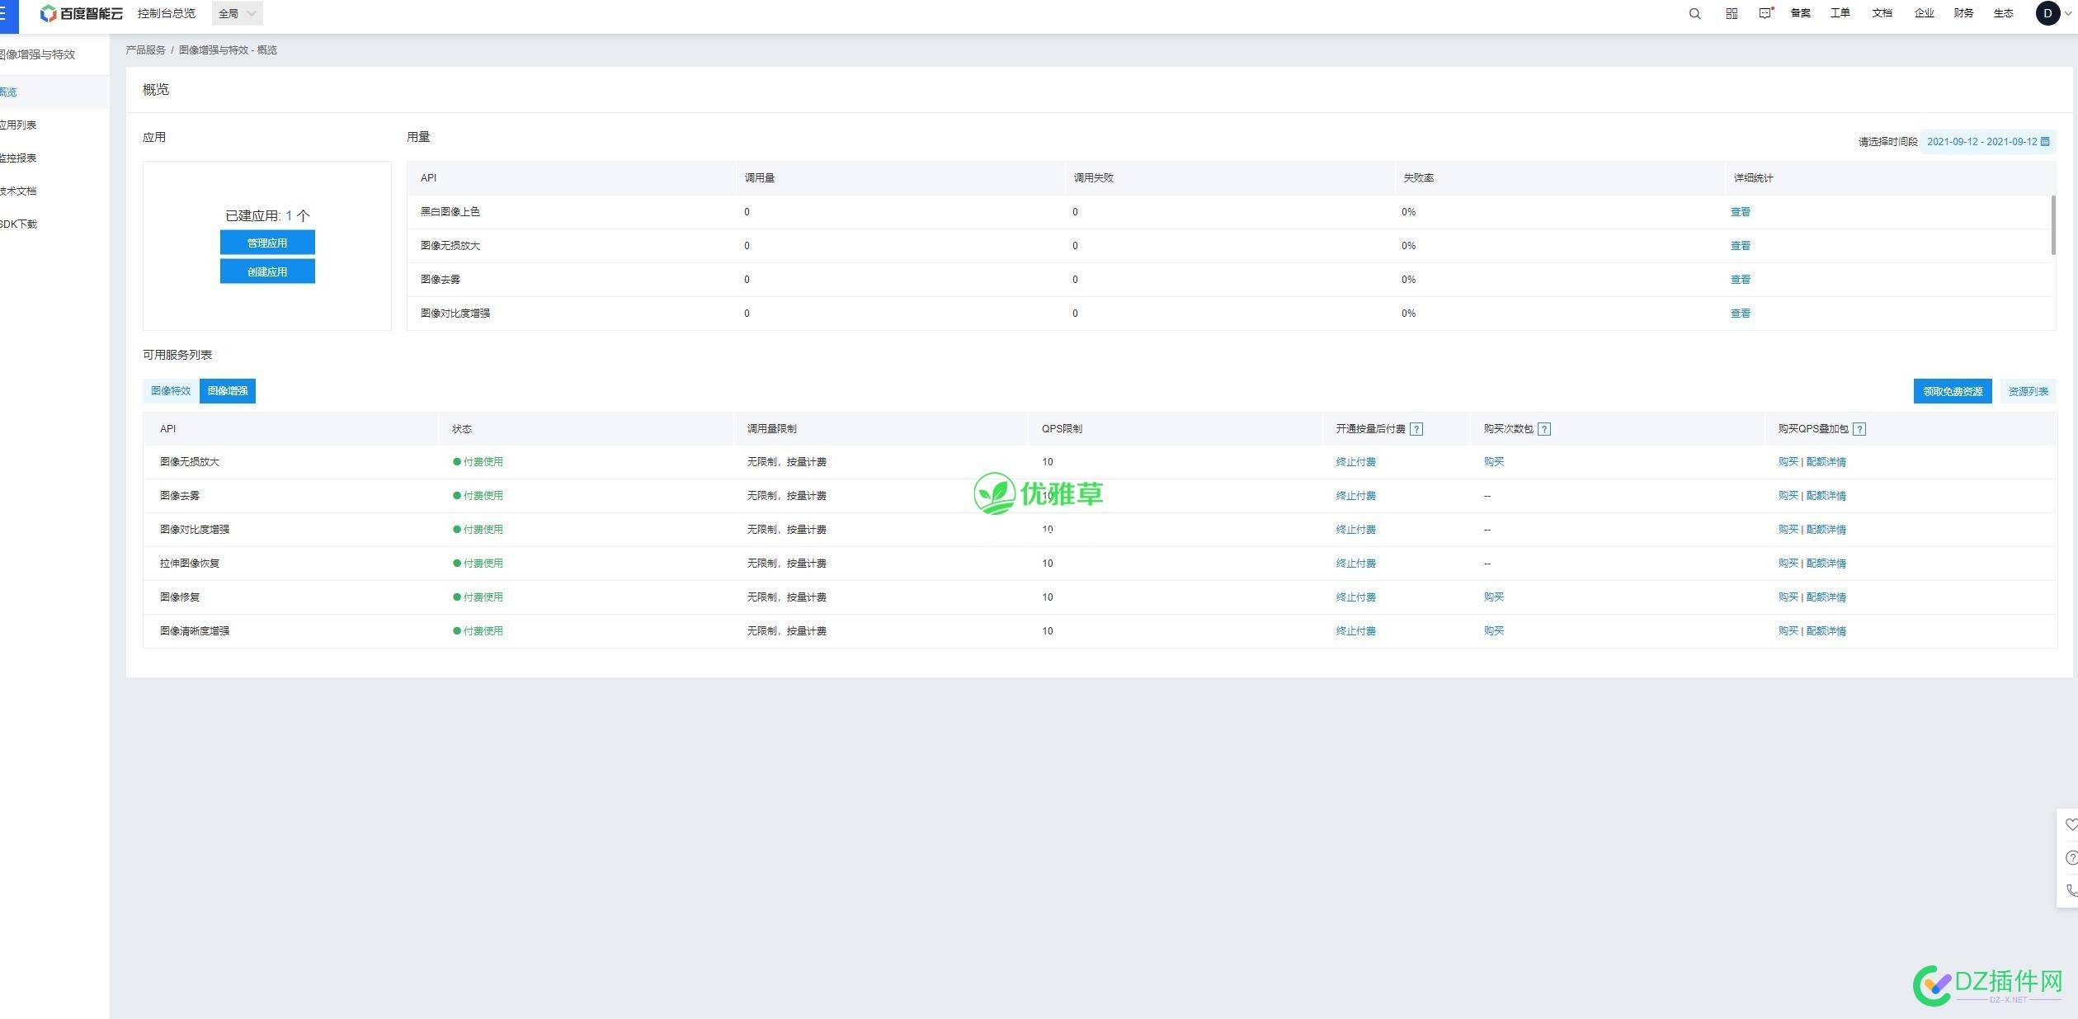Click 购买 QPS叠加包 for 图像无损放大
This screenshot has width=2078, height=1019.
click(x=1788, y=462)
